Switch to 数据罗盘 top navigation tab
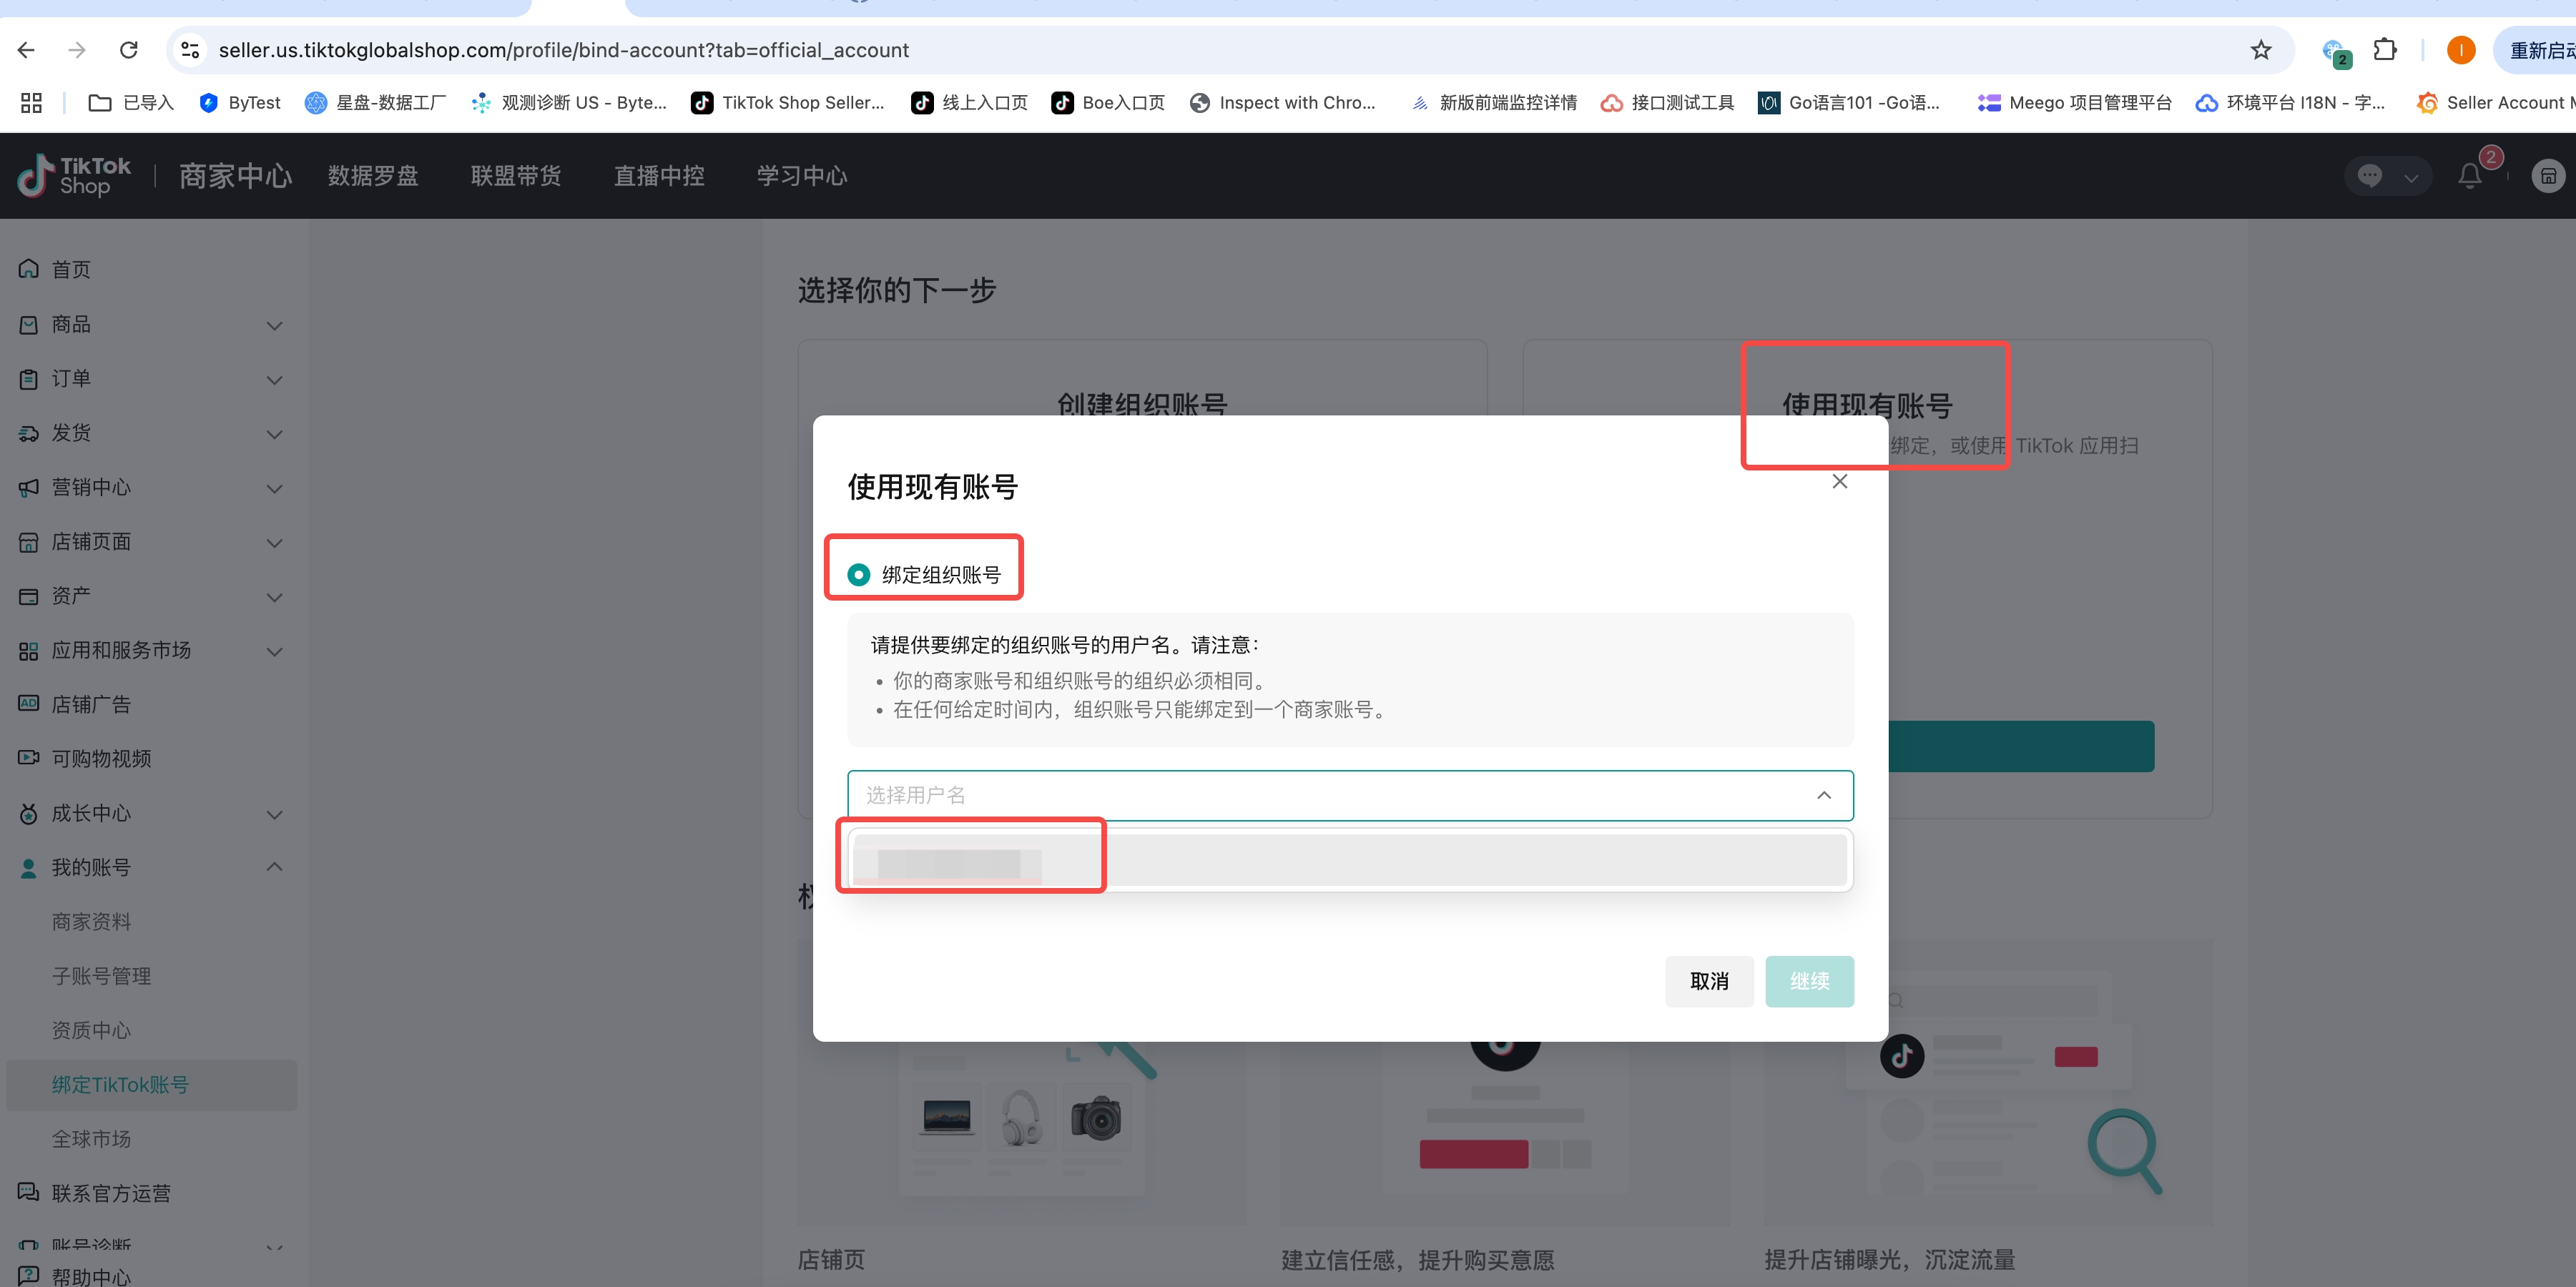Image resolution: width=2576 pixels, height=1287 pixels. pyautogui.click(x=373, y=176)
